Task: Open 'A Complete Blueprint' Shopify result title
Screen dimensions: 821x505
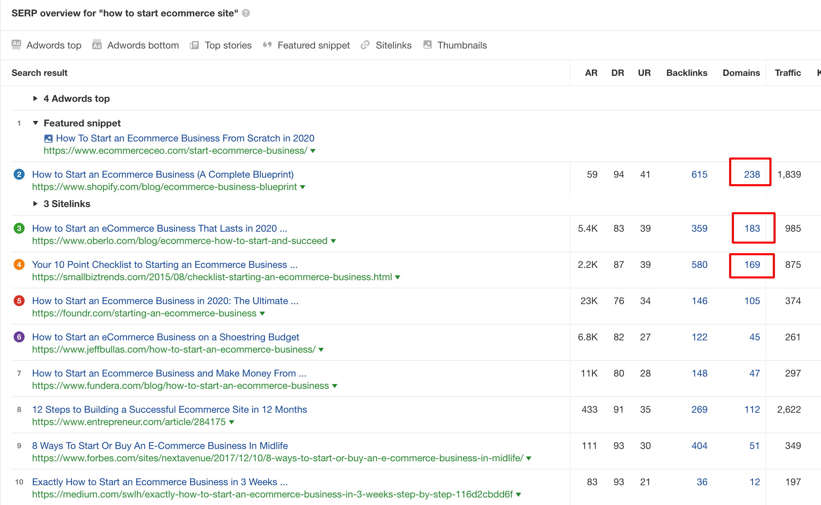Action: point(163,174)
